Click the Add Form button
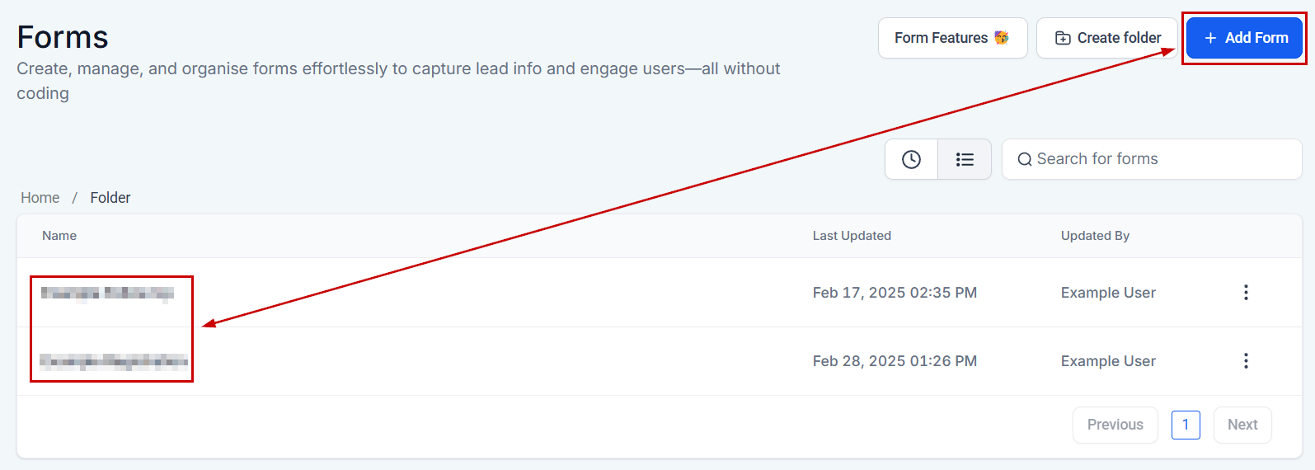 tap(1245, 38)
